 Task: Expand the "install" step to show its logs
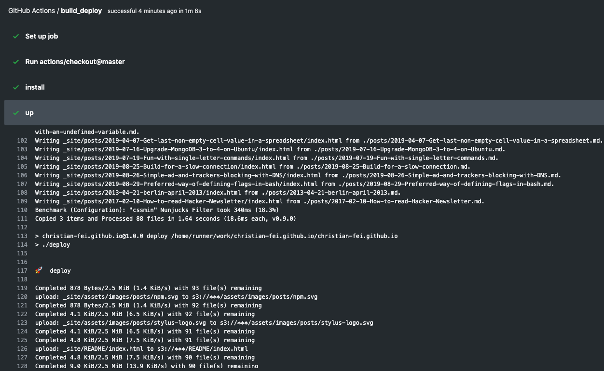click(x=35, y=87)
